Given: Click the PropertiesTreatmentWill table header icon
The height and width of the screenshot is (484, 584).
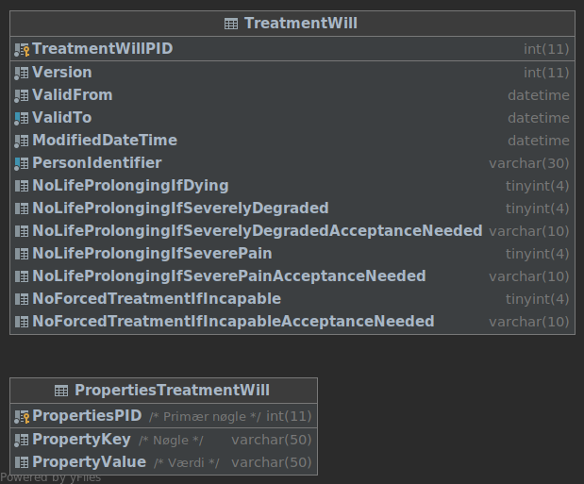Looking at the screenshot, I should 61,391.
